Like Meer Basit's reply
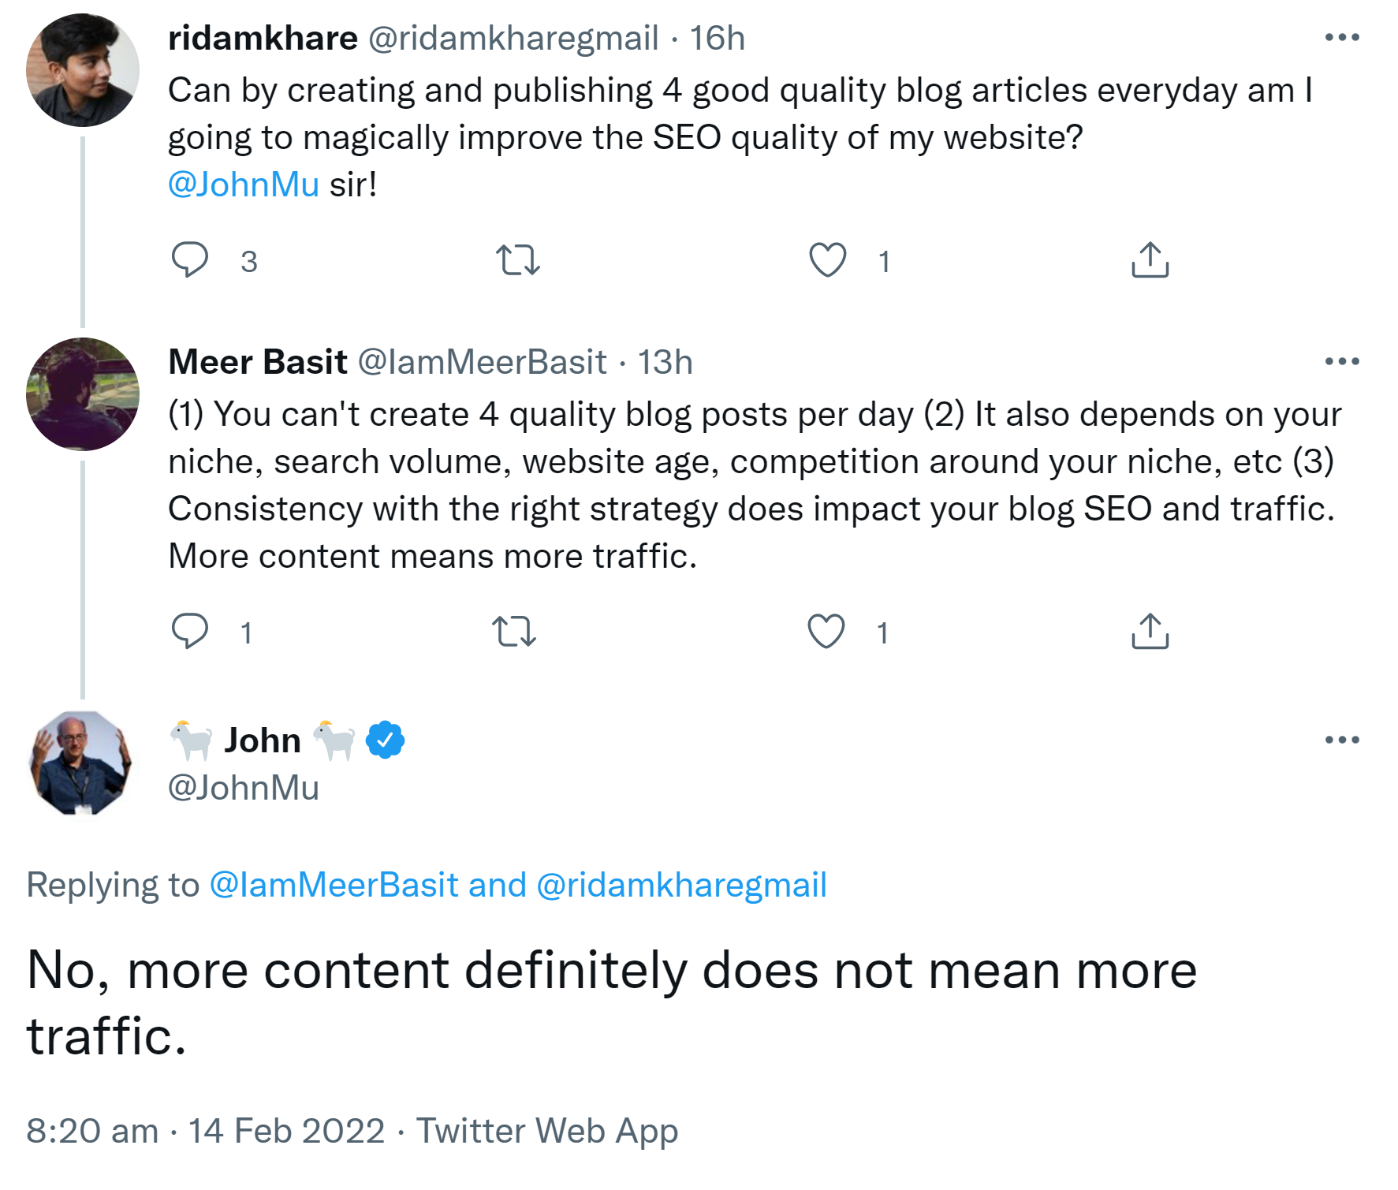The image size is (1398, 1190). pyautogui.click(x=826, y=630)
